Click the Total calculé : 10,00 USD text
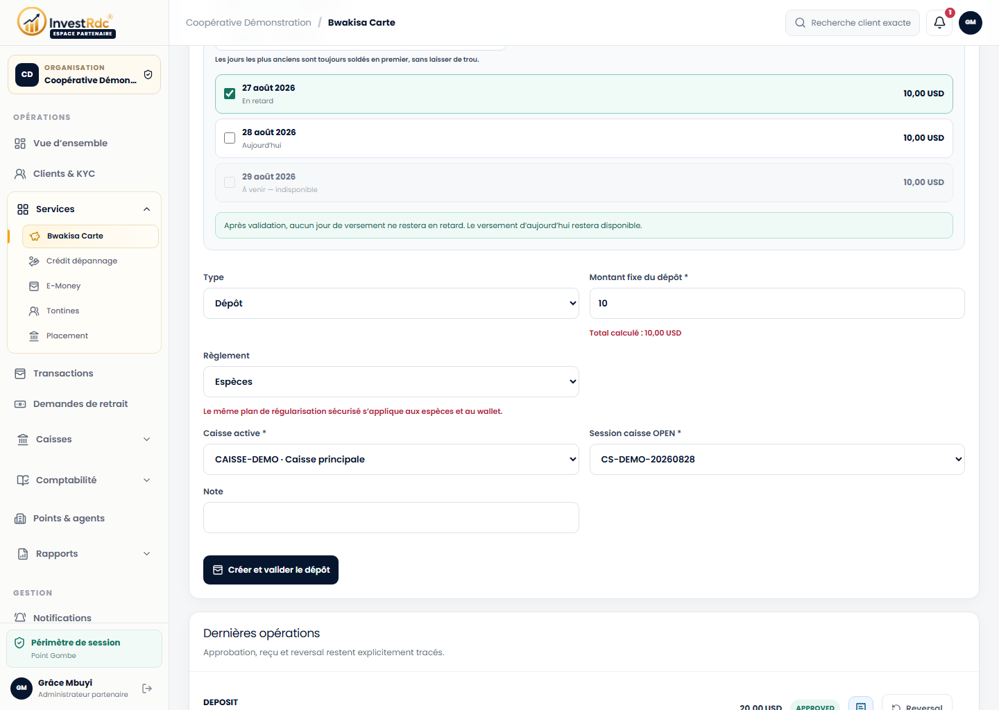 click(x=635, y=333)
